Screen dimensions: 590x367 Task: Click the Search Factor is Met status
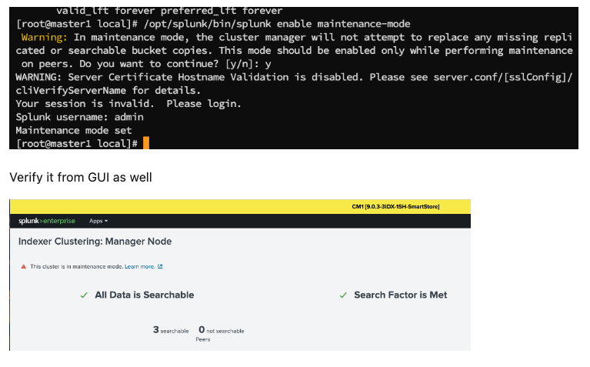(x=400, y=295)
